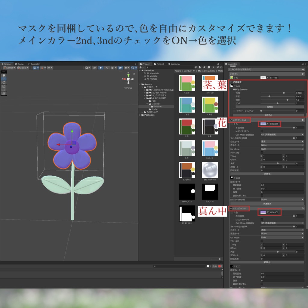Toggle grid visibility icon in Scene toolbar
308x308 pixels.
[35, 68]
